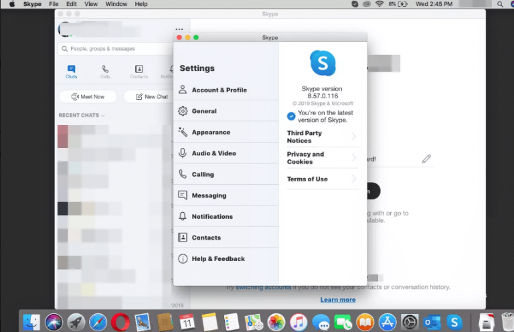Expand Privacy and Cookies
The width and height of the screenshot is (514, 332).
(x=323, y=158)
